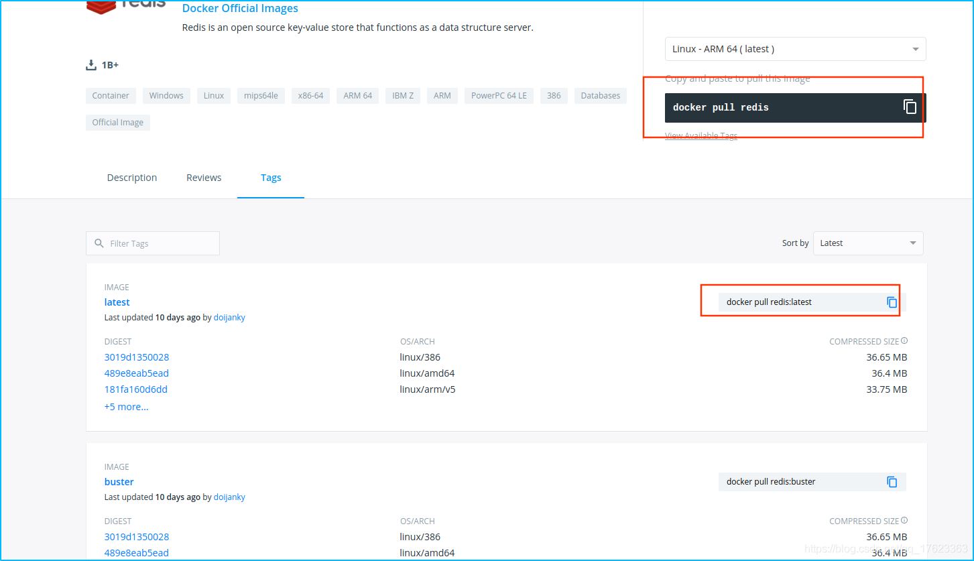This screenshot has height=561, width=974.
Task: Open digest 3019d1350028 under the buster tag
Action: pyautogui.click(x=137, y=537)
